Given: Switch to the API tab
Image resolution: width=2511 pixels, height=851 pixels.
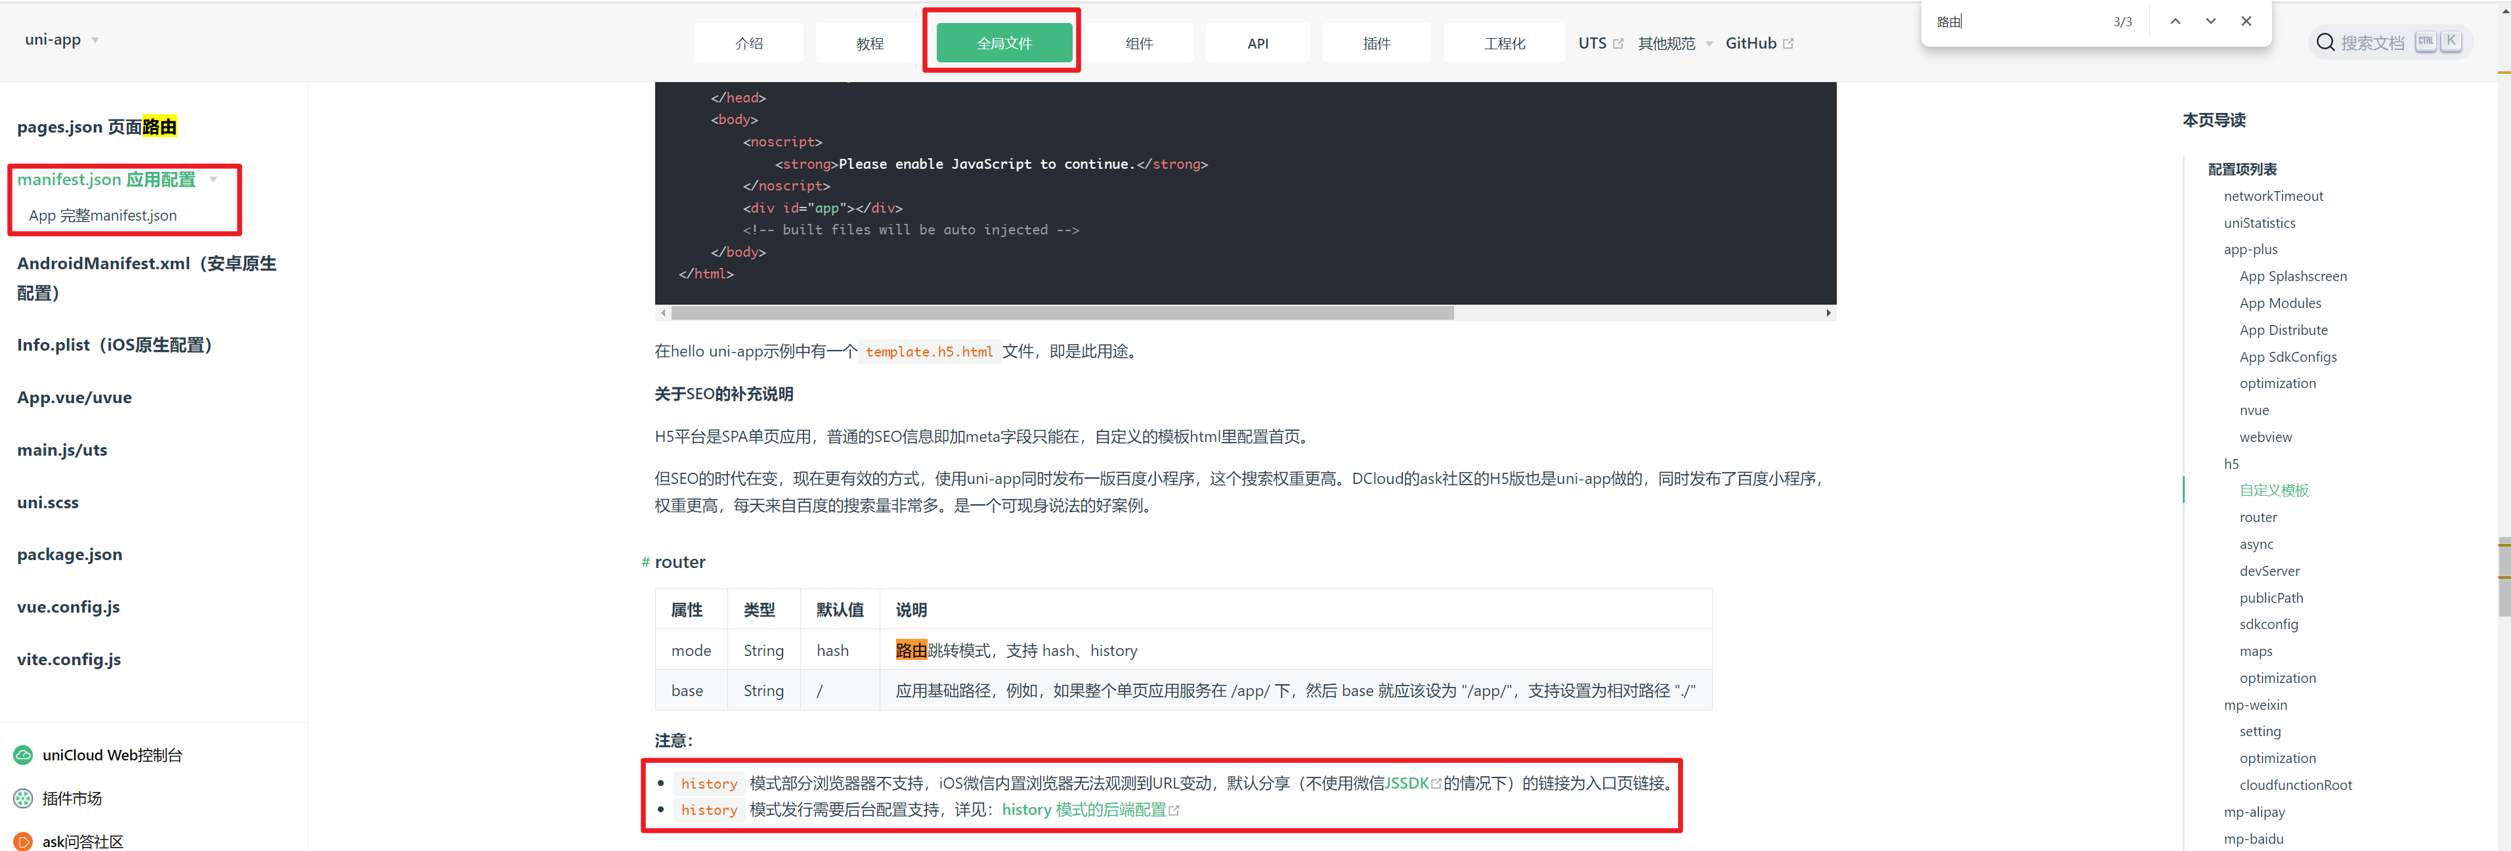Looking at the screenshot, I should click(x=1257, y=43).
